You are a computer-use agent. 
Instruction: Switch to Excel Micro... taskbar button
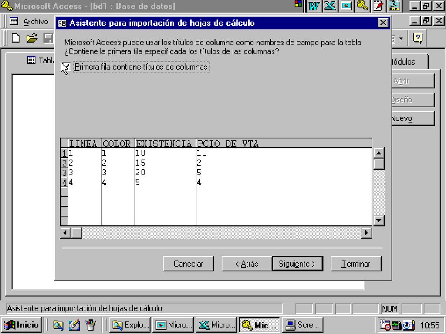point(216,325)
